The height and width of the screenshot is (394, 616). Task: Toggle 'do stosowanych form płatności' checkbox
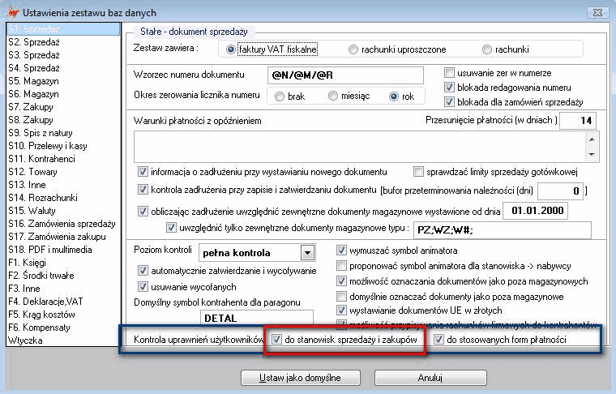pyautogui.click(x=438, y=340)
